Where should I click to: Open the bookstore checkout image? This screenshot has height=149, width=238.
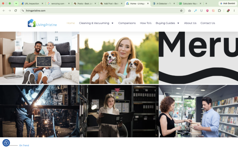tap(198, 111)
